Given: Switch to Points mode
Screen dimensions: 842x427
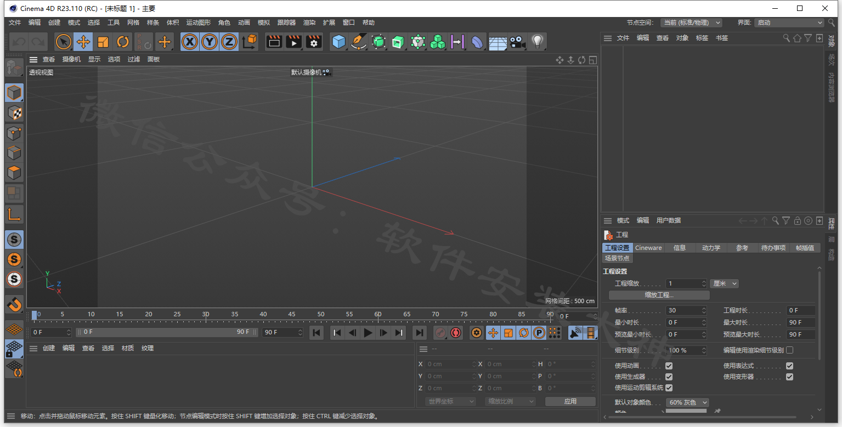Looking at the screenshot, I should coord(14,133).
